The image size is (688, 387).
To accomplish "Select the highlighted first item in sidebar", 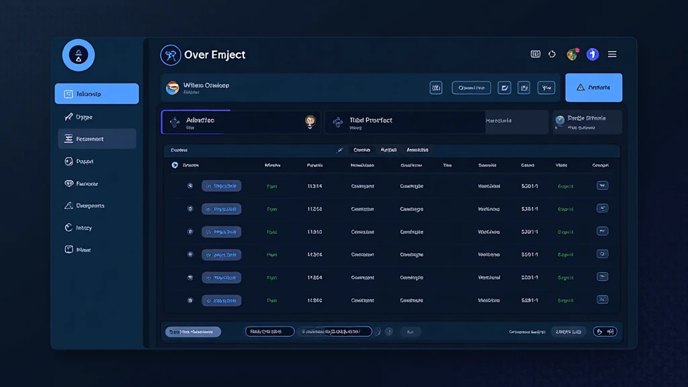I will pos(97,94).
